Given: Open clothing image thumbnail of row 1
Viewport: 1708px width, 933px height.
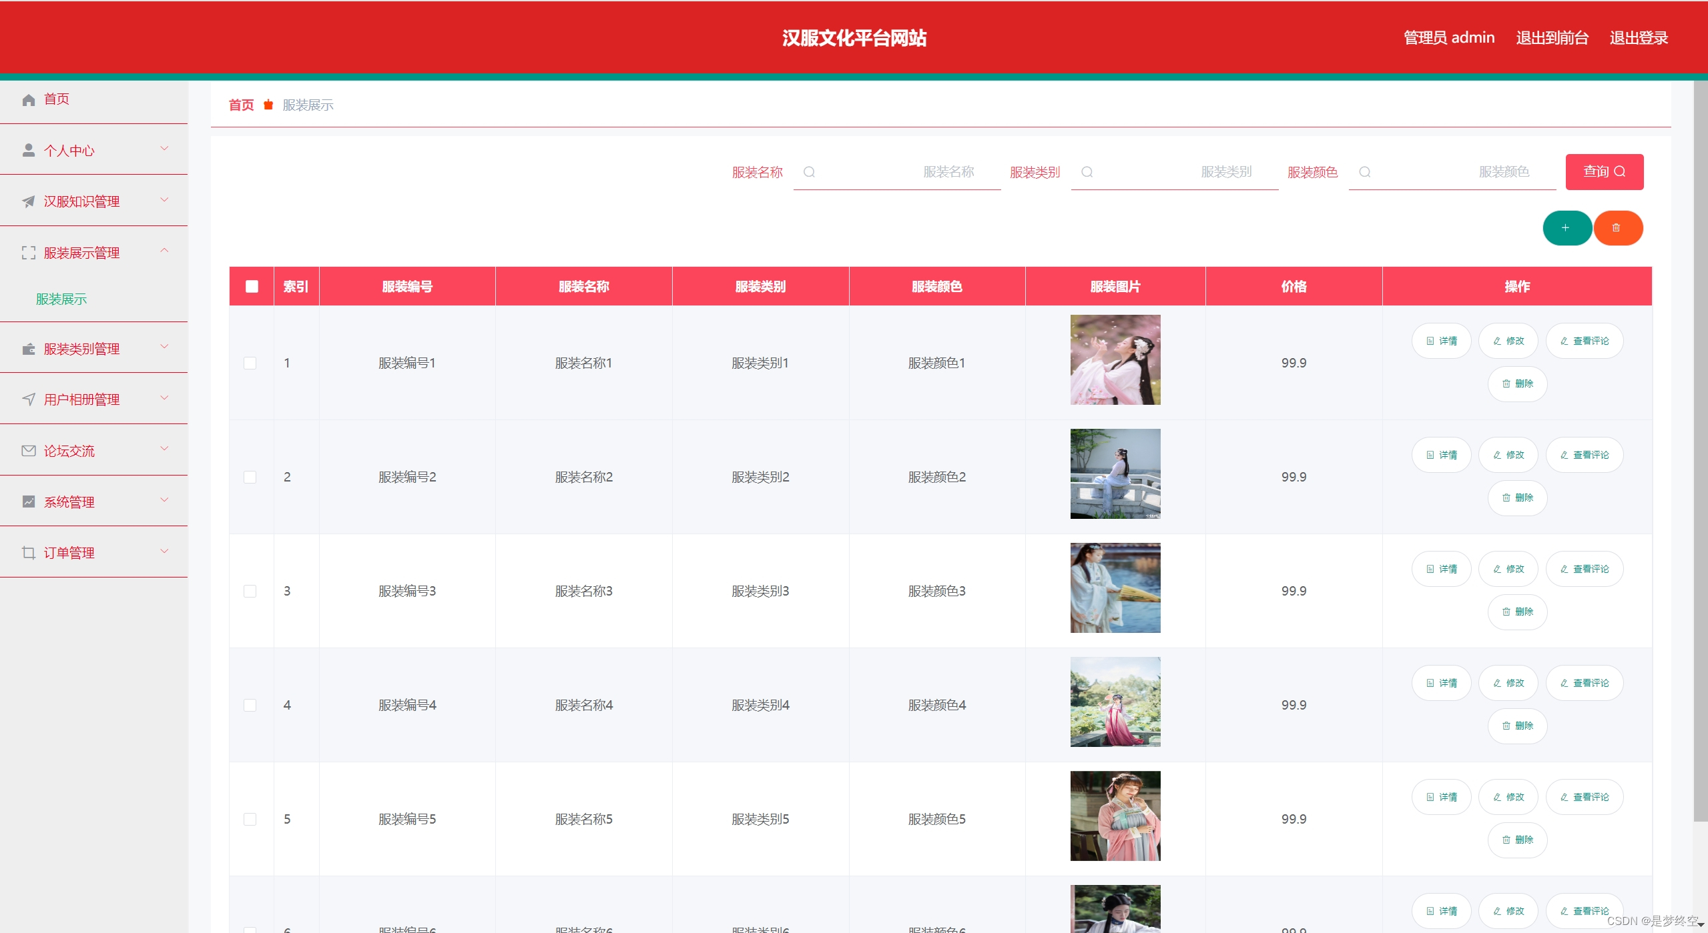Looking at the screenshot, I should click(1115, 359).
